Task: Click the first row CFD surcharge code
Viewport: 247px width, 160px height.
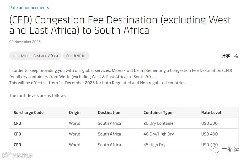Action: (17, 123)
